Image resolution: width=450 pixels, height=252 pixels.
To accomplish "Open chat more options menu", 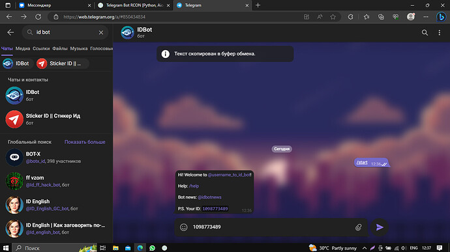I will tap(440, 33).
